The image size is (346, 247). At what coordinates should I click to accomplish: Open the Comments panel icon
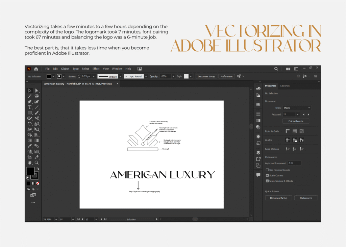[258, 175]
